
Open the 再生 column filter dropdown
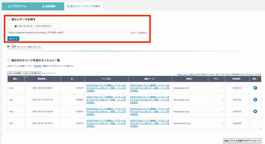pos(255,79)
